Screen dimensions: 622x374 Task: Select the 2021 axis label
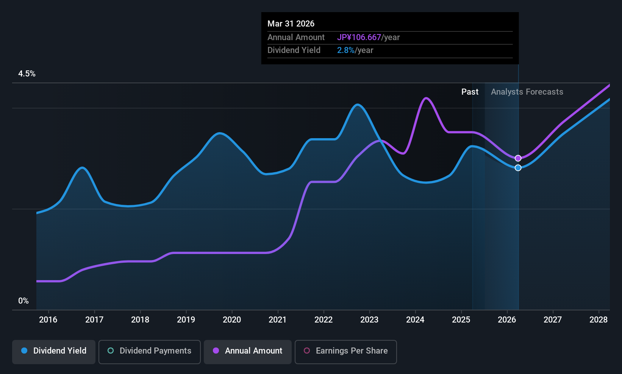tap(278, 320)
